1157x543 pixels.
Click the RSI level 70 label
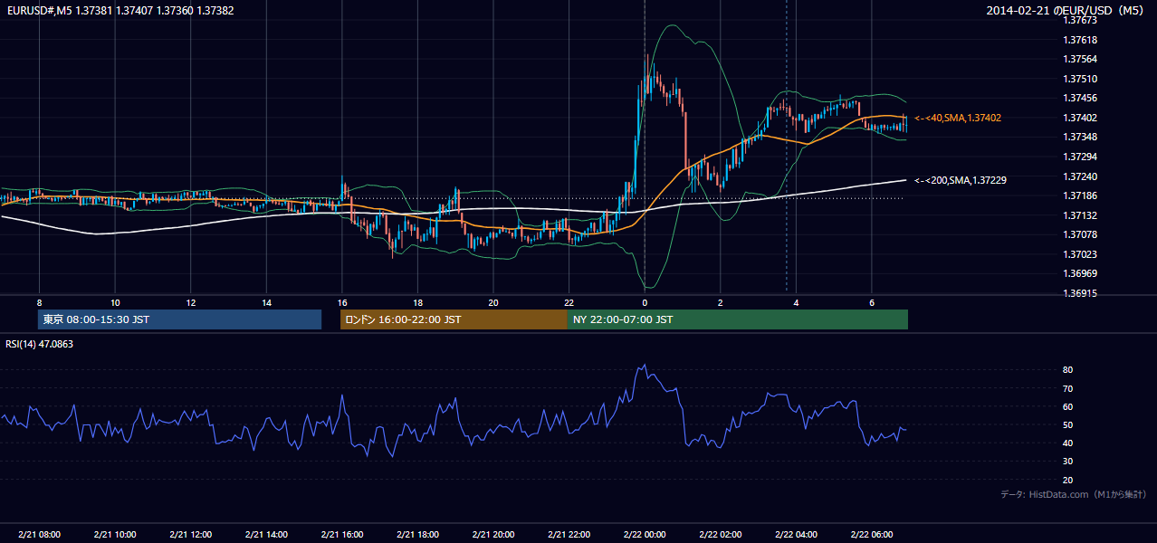coord(1068,388)
